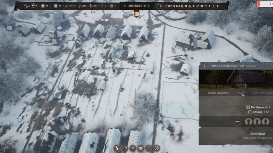Open the settings gear in bottom toolbar
Screen dimensions: 273x153
click(x=157, y=148)
